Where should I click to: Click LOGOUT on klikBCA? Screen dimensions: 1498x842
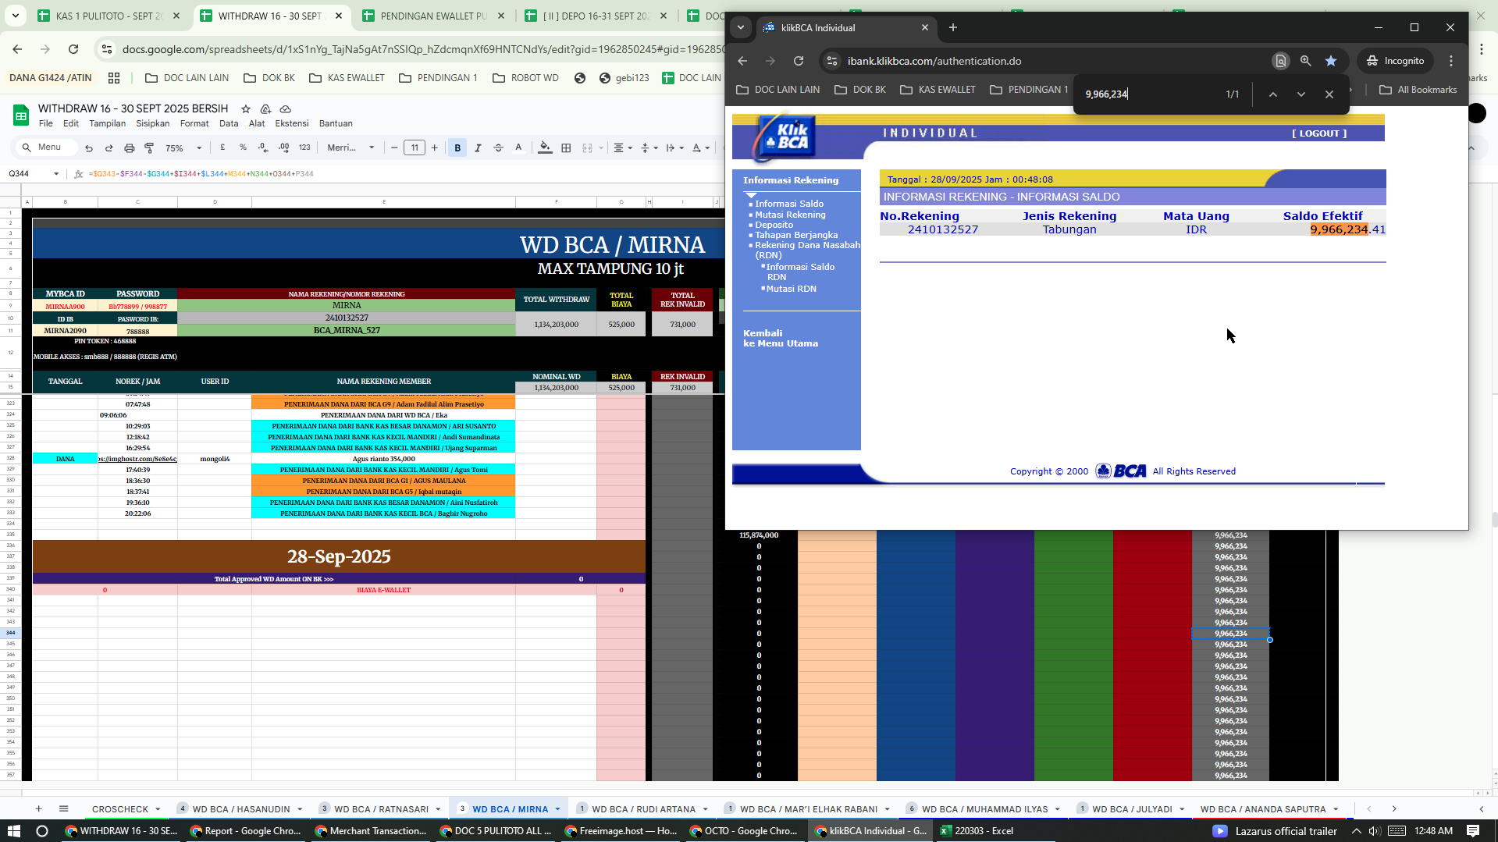[x=1319, y=133]
